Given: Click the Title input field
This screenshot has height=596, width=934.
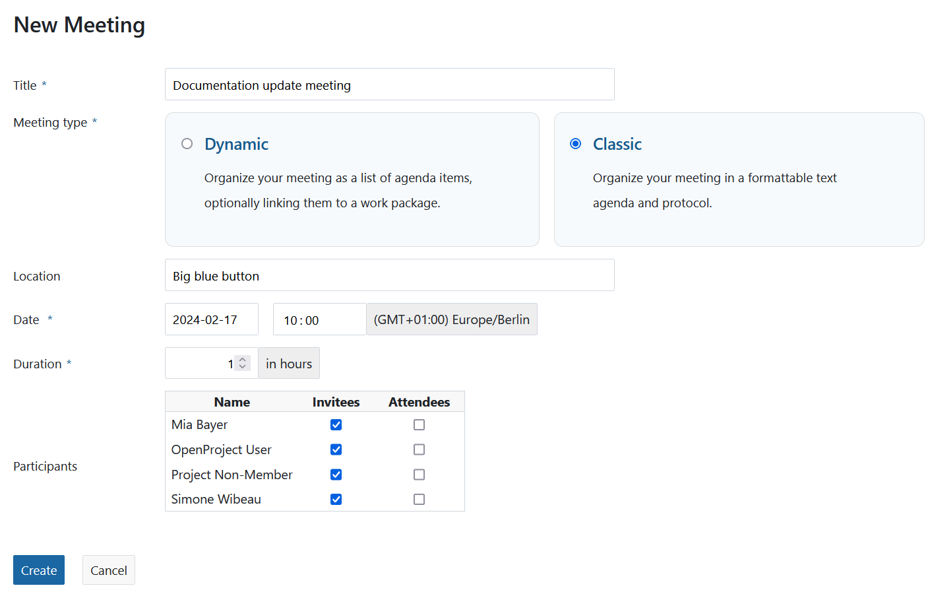Looking at the screenshot, I should 389,84.
